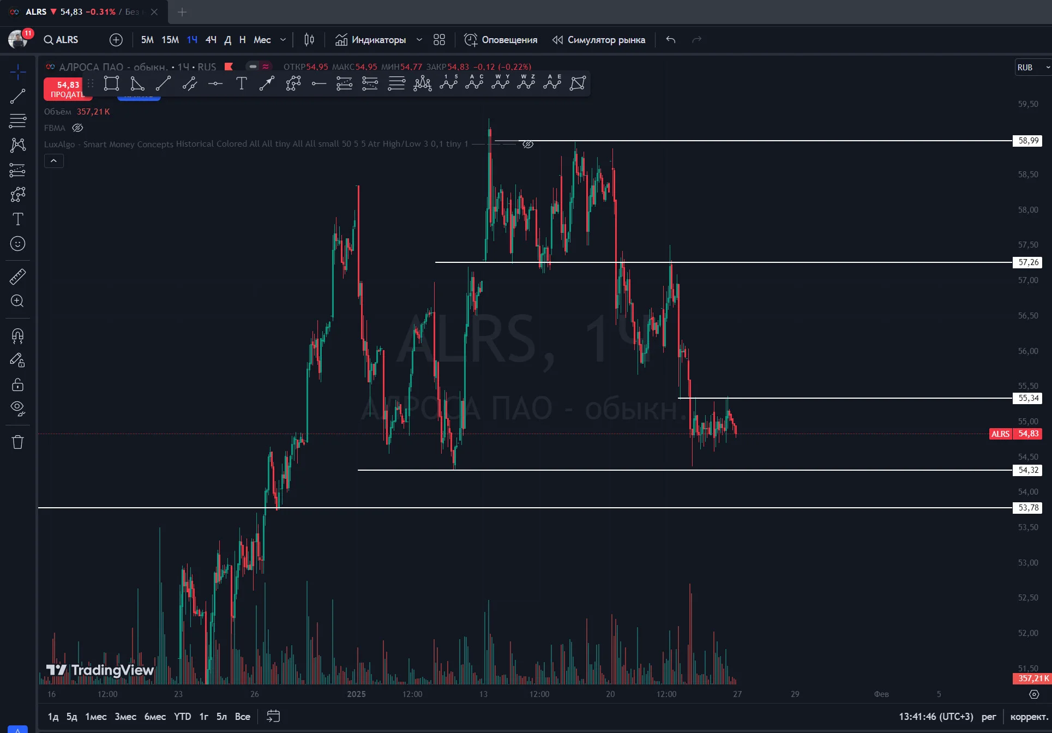The image size is (1052, 733).
Task: Open the emoji icons tool
Action: (x=17, y=244)
